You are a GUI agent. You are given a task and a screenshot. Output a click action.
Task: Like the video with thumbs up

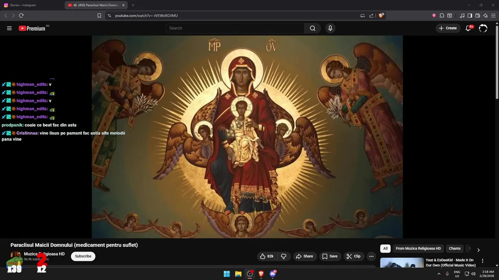267,256
